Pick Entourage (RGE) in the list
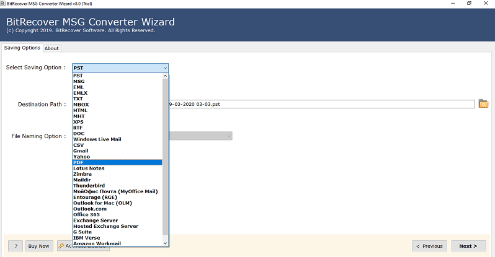495x257 pixels. click(x=117, y=198)
